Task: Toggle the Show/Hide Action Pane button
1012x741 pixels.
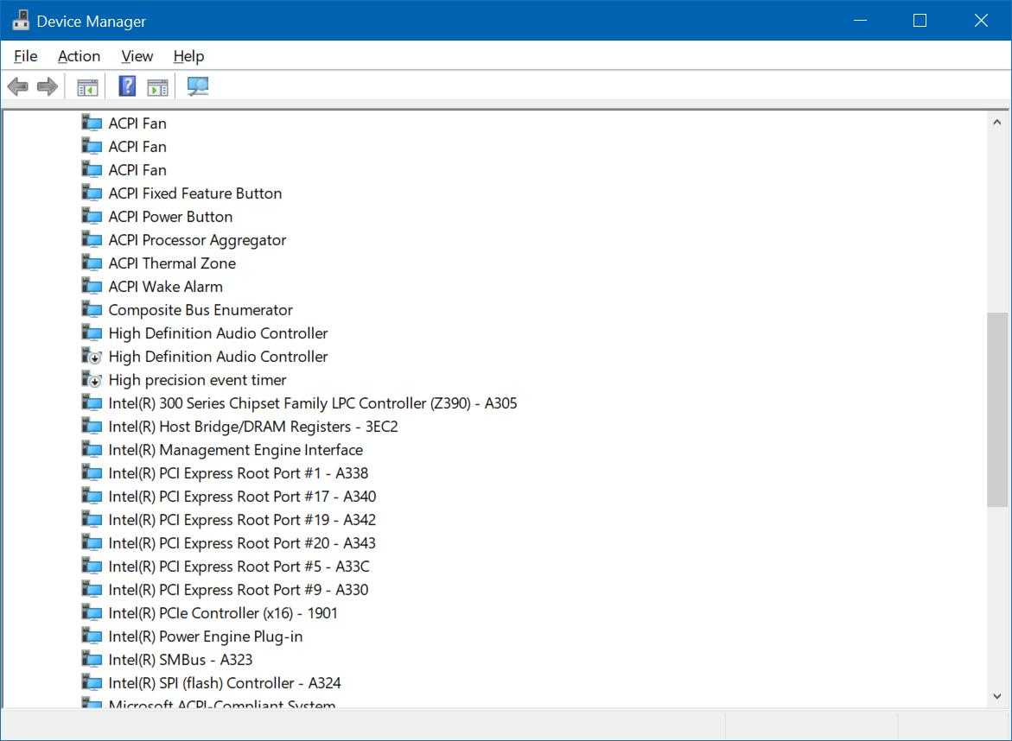Action: [157, 86]
